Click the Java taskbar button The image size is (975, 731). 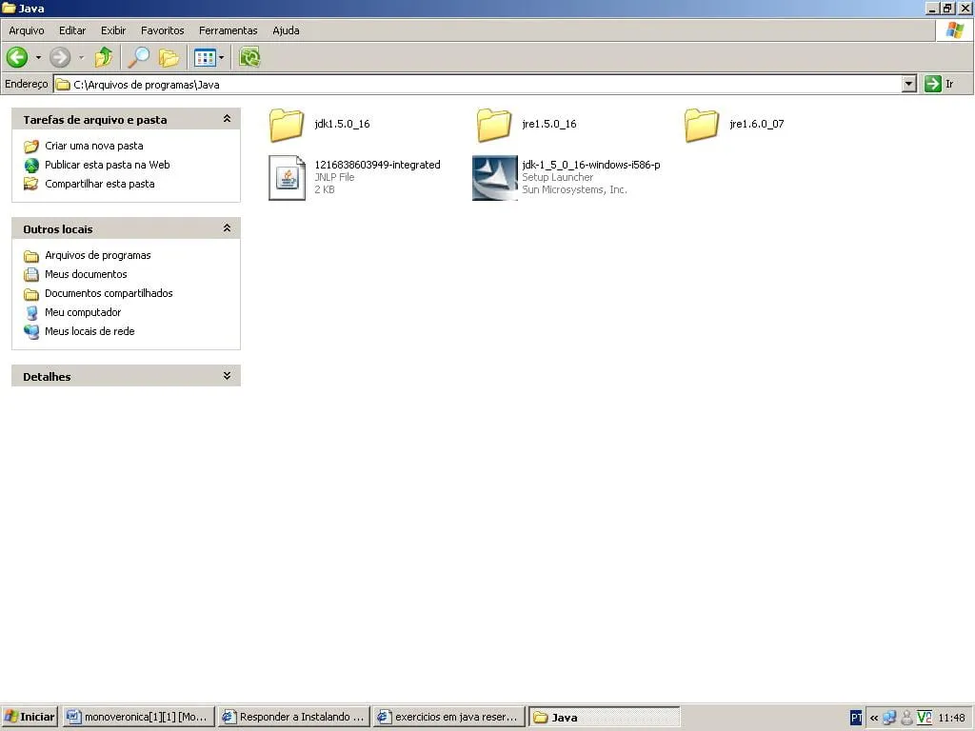(605, 717)
